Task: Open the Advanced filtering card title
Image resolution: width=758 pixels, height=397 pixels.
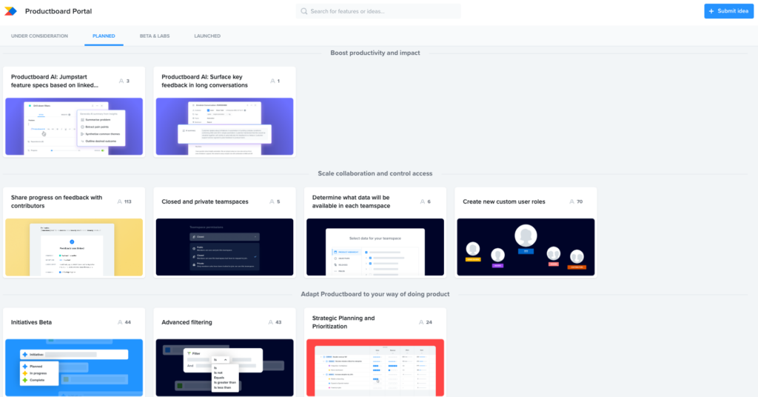Action: tap(187, 322)
